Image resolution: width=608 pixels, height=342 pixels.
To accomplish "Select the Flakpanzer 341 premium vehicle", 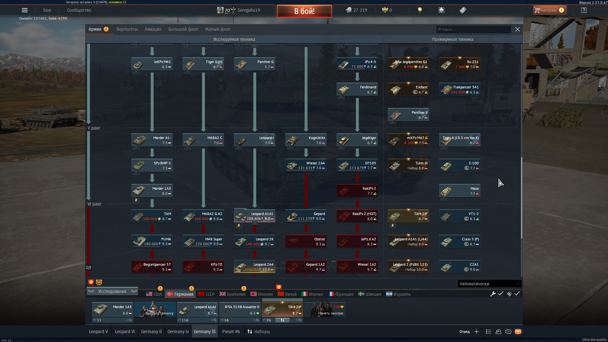I will coord(460,89).
